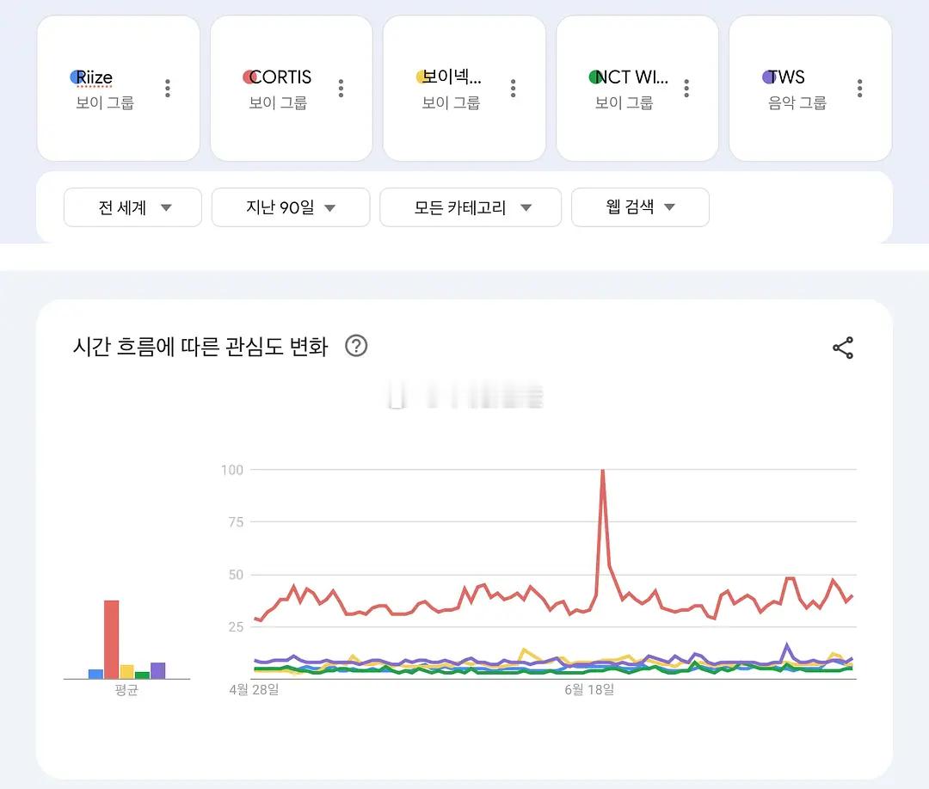929x789 pixels.
Task: Click the red CORTIS color dot
Action: [249, 77]
